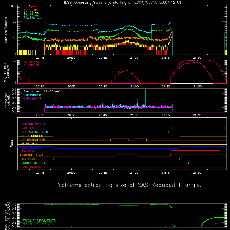
Task: Pick the cyan 50-100 keV legend entry
Action: [32, 18]
